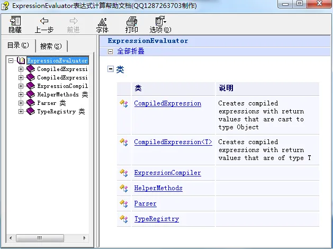
Task: Toggle collapse all (全部折叠) in header
Action: point(110,51)
